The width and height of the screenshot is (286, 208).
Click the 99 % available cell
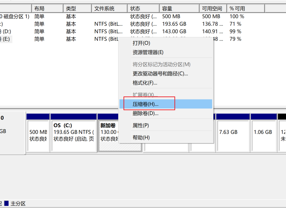click(x=235, y=31)
